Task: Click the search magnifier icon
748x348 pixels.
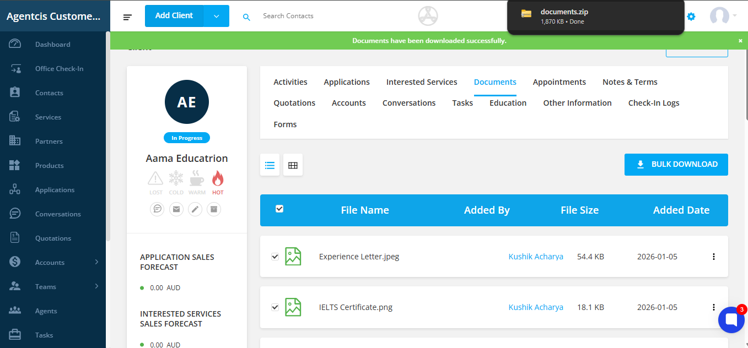Action: [246, 17]
